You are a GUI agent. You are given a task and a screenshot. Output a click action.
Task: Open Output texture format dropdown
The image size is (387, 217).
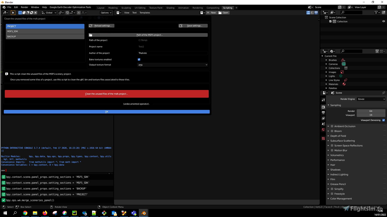pyautogui.click(x=172, y=65)
